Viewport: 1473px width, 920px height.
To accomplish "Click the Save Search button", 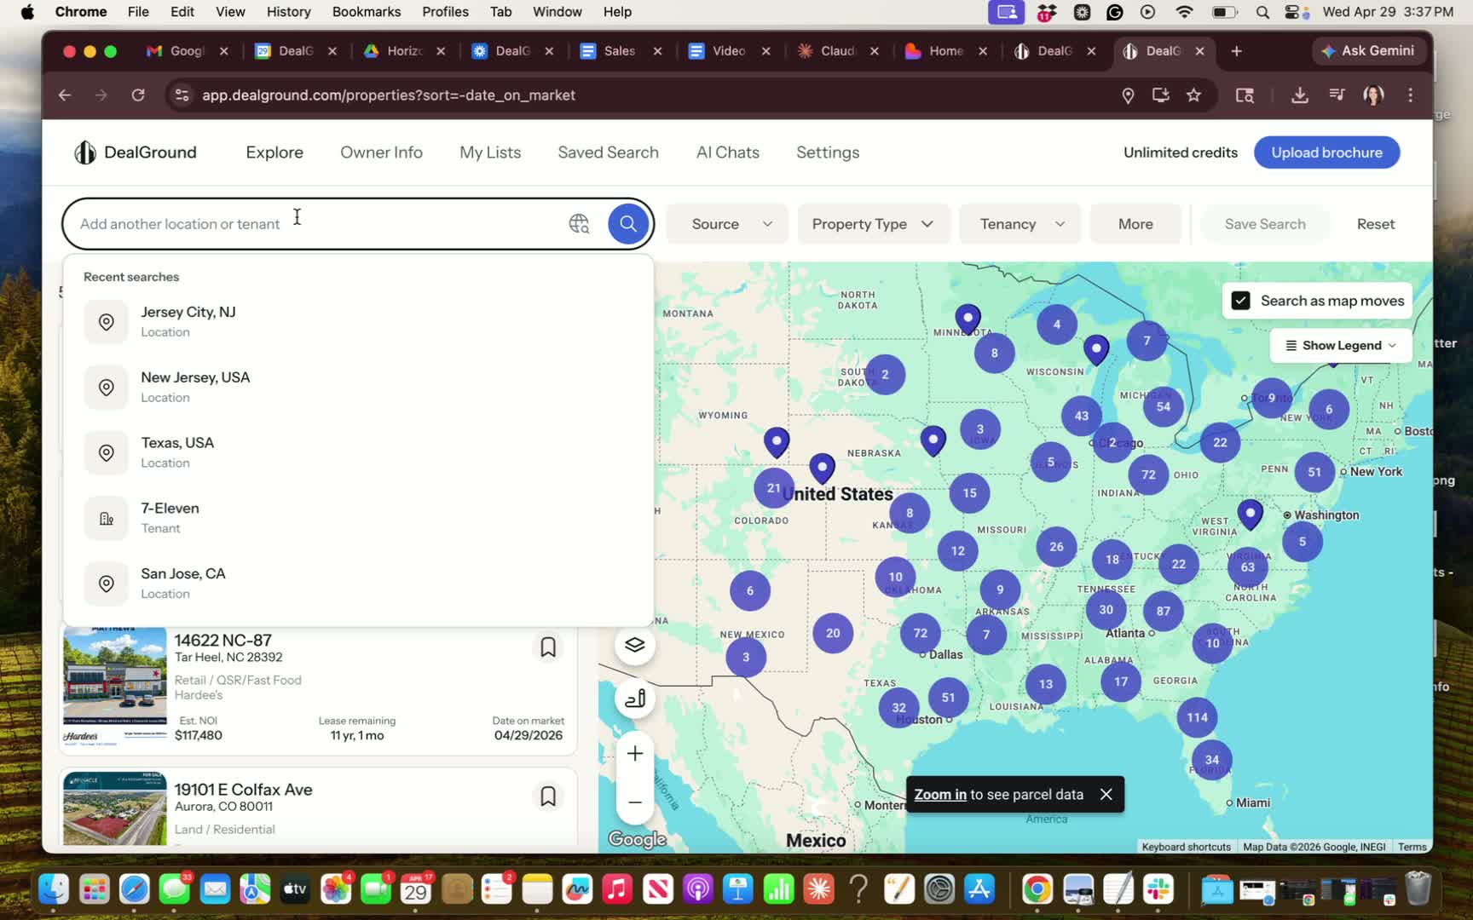I will (x=1265, y=224).
